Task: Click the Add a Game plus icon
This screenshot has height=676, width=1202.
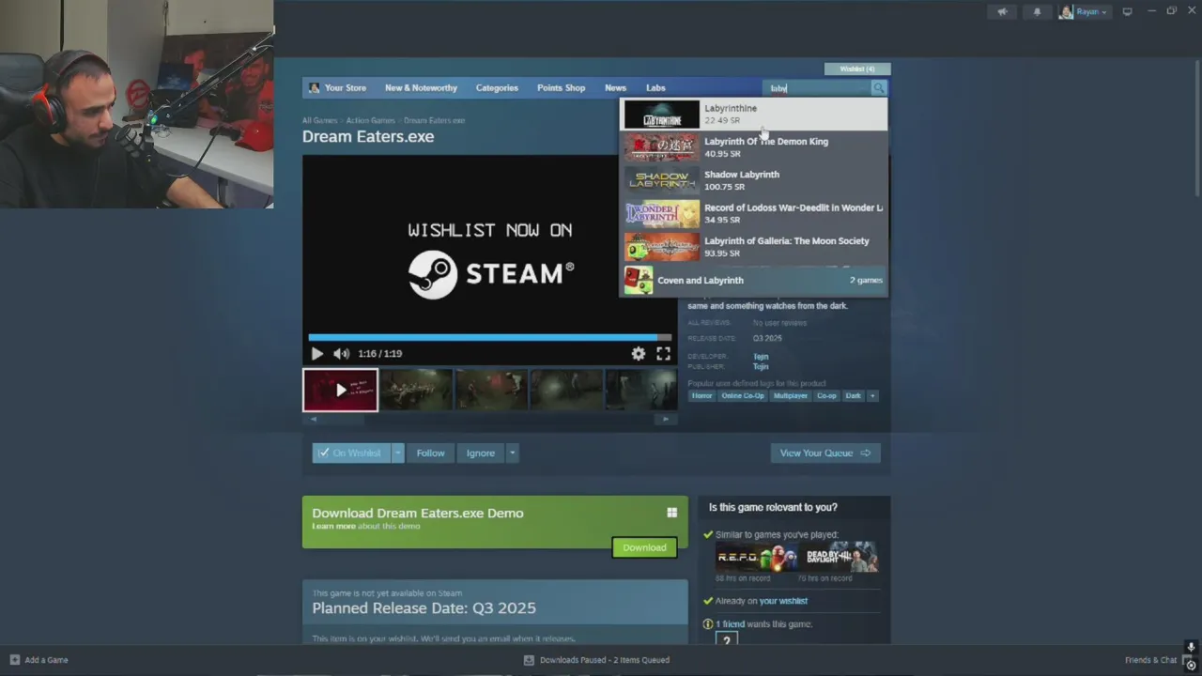Action: coord(14,660)
